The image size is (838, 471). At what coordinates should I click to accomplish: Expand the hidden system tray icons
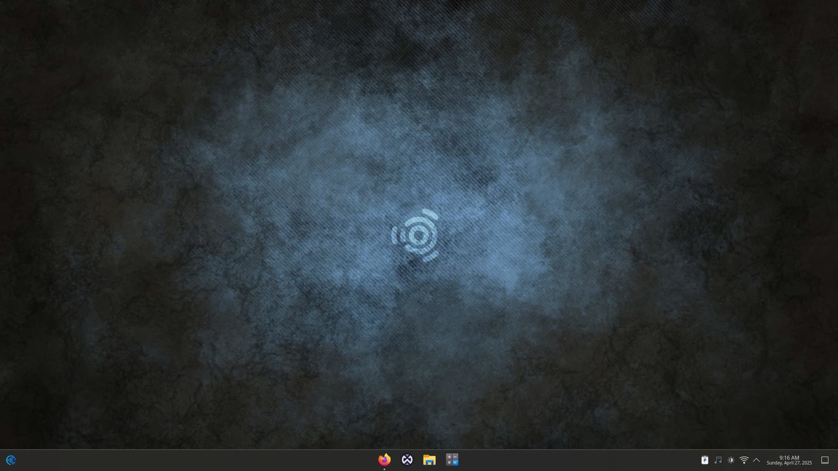point(756,460)
